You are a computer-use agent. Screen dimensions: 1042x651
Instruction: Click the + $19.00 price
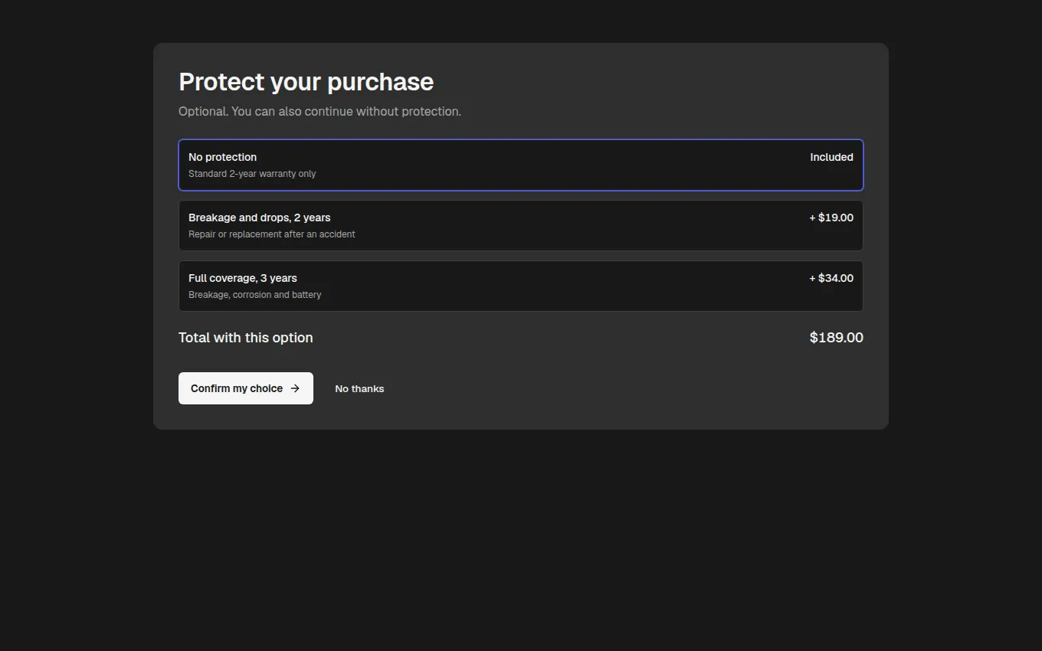[831, 218]
